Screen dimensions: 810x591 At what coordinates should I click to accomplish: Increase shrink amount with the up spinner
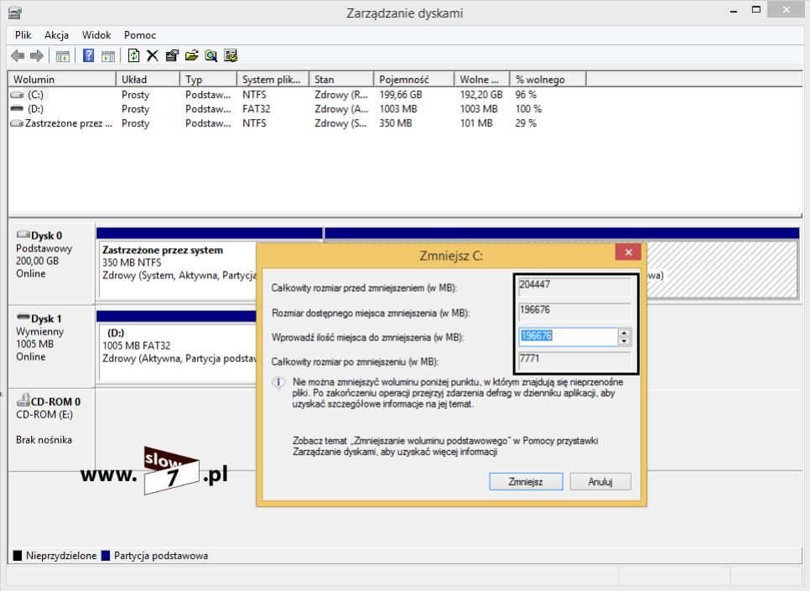pyautogui.click(x=624, y=333)
